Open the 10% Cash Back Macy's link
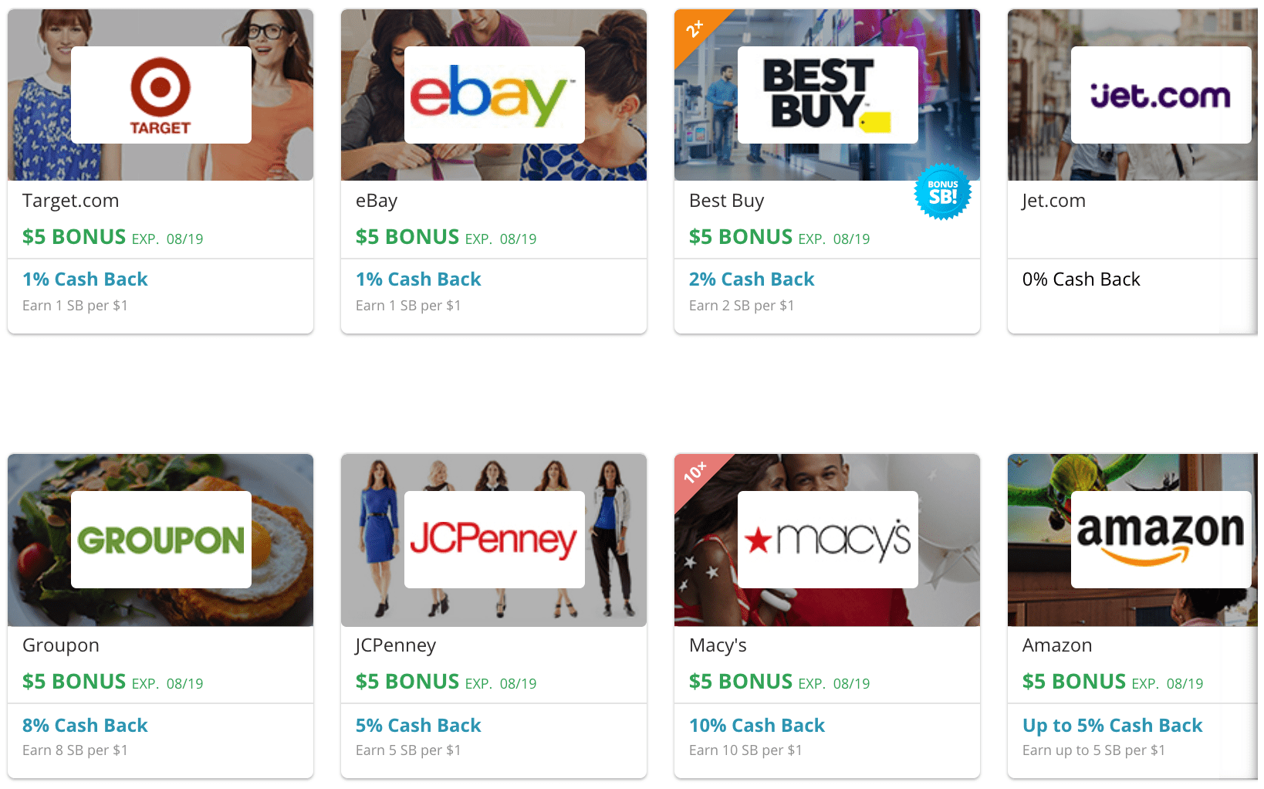The image size is (1264, 789). 757,726
